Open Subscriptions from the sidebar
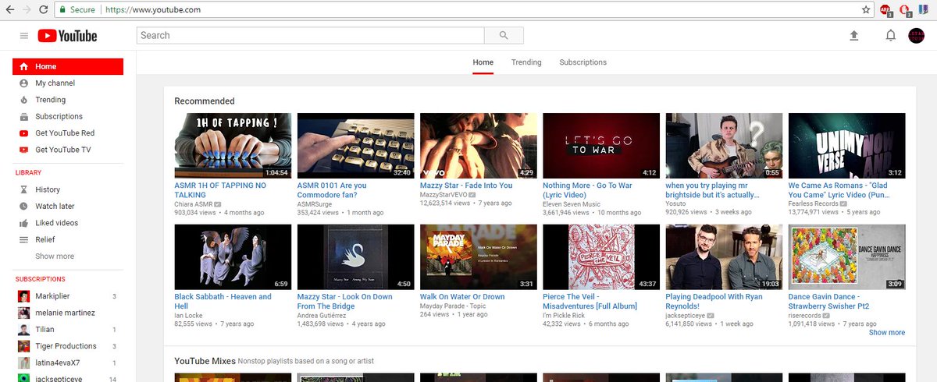Screen dimensions: 937x382 point(68,117)
